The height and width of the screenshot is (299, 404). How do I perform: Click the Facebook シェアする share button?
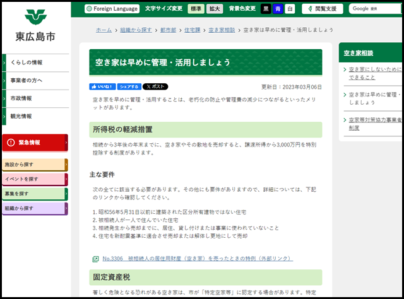tap(129, 87)
